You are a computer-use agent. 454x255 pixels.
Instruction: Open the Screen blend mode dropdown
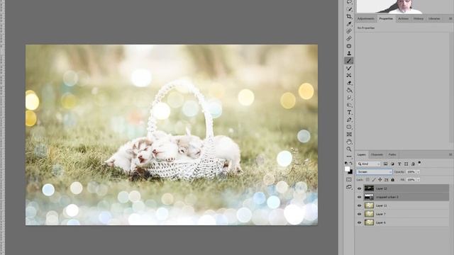point(374,171)
